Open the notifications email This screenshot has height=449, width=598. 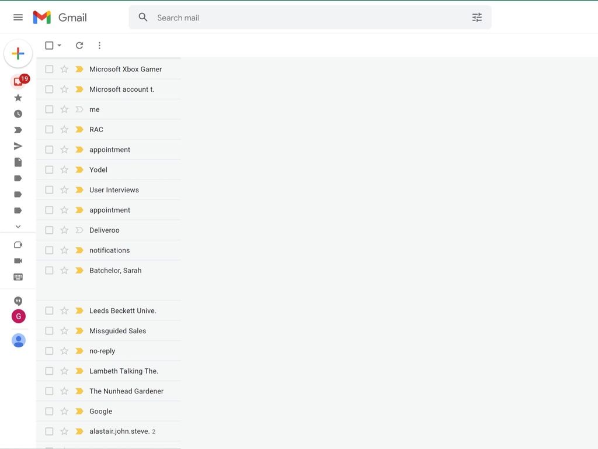pyautogui.click(x=109, y=250)
